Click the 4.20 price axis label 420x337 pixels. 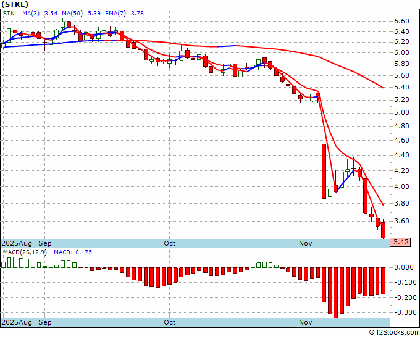click(401, 170)
